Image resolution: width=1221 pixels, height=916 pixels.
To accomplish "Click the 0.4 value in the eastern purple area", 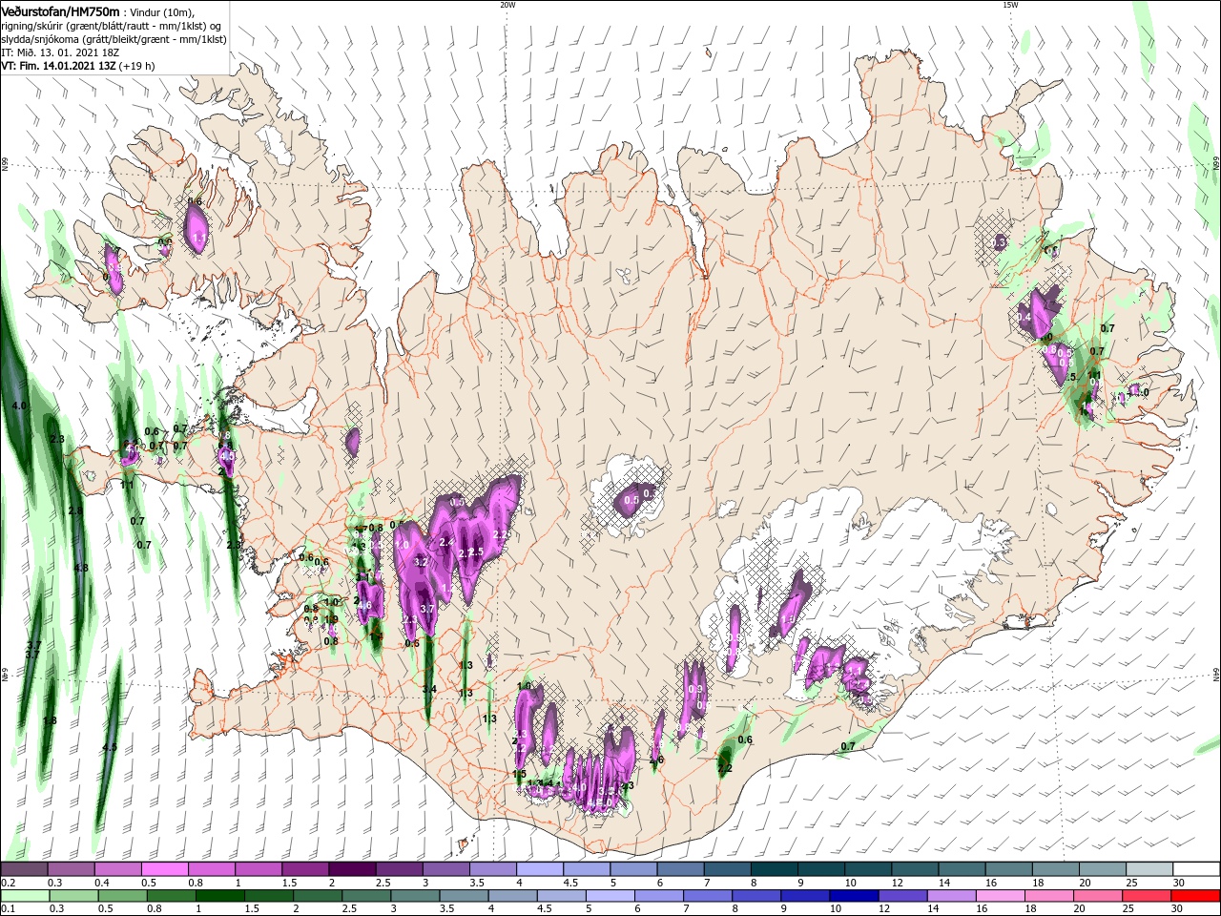I will coord(1024,318).
